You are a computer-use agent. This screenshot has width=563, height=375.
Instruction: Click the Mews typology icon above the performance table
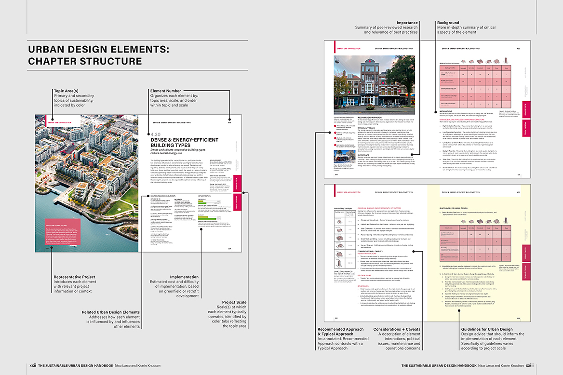coord(496,61)
